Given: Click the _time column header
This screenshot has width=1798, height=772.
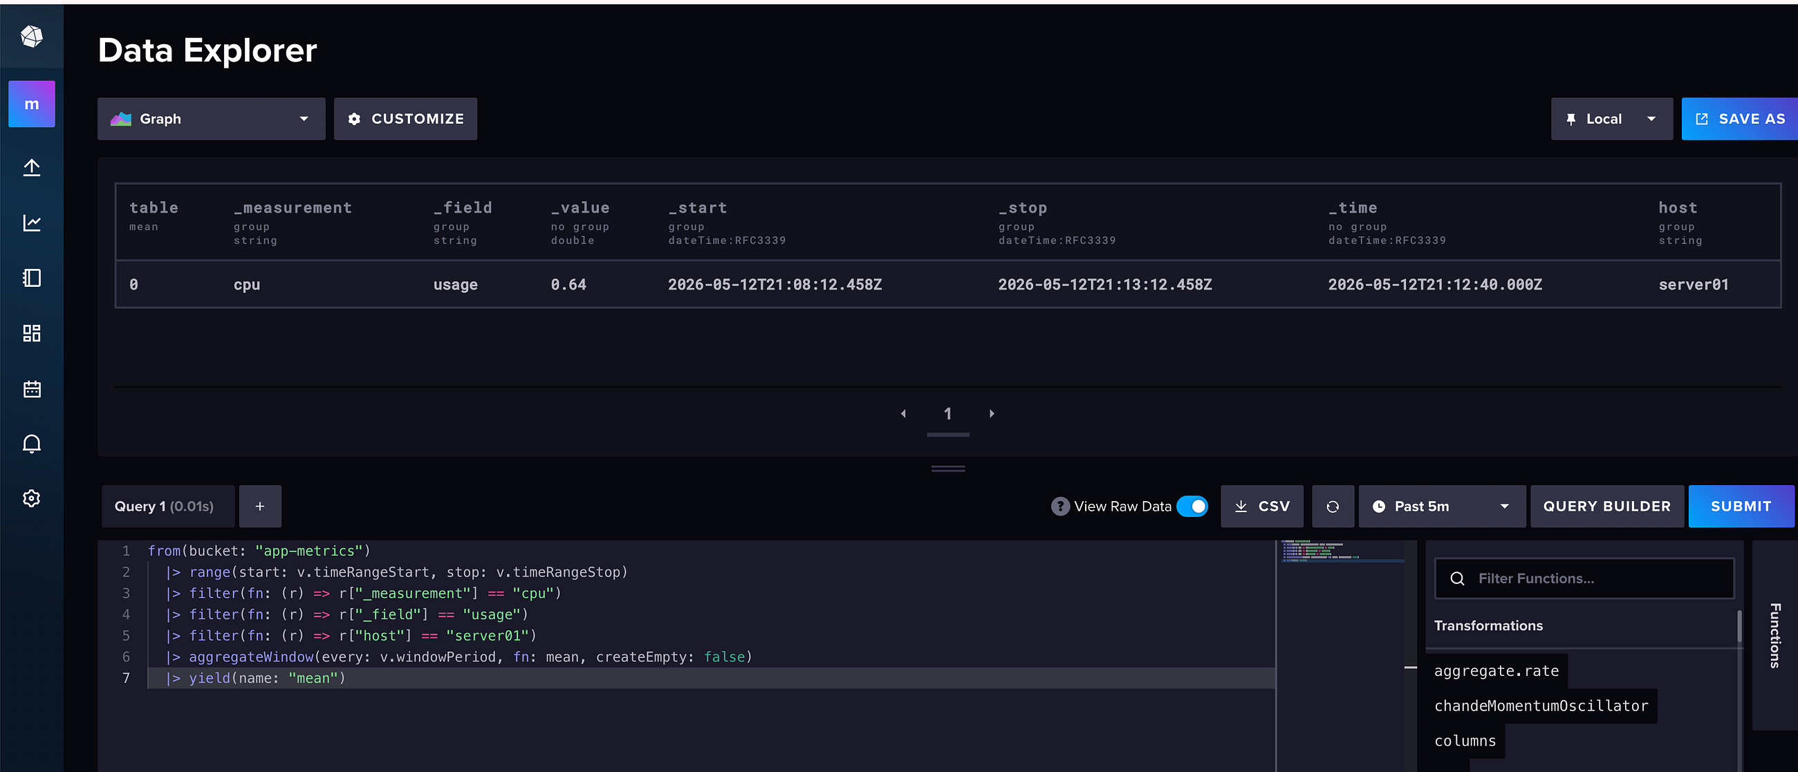Looking at the screenshot, I should [1353, 208].
